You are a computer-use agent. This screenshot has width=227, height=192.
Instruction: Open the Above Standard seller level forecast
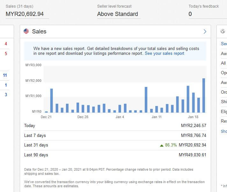click(117, 14)
